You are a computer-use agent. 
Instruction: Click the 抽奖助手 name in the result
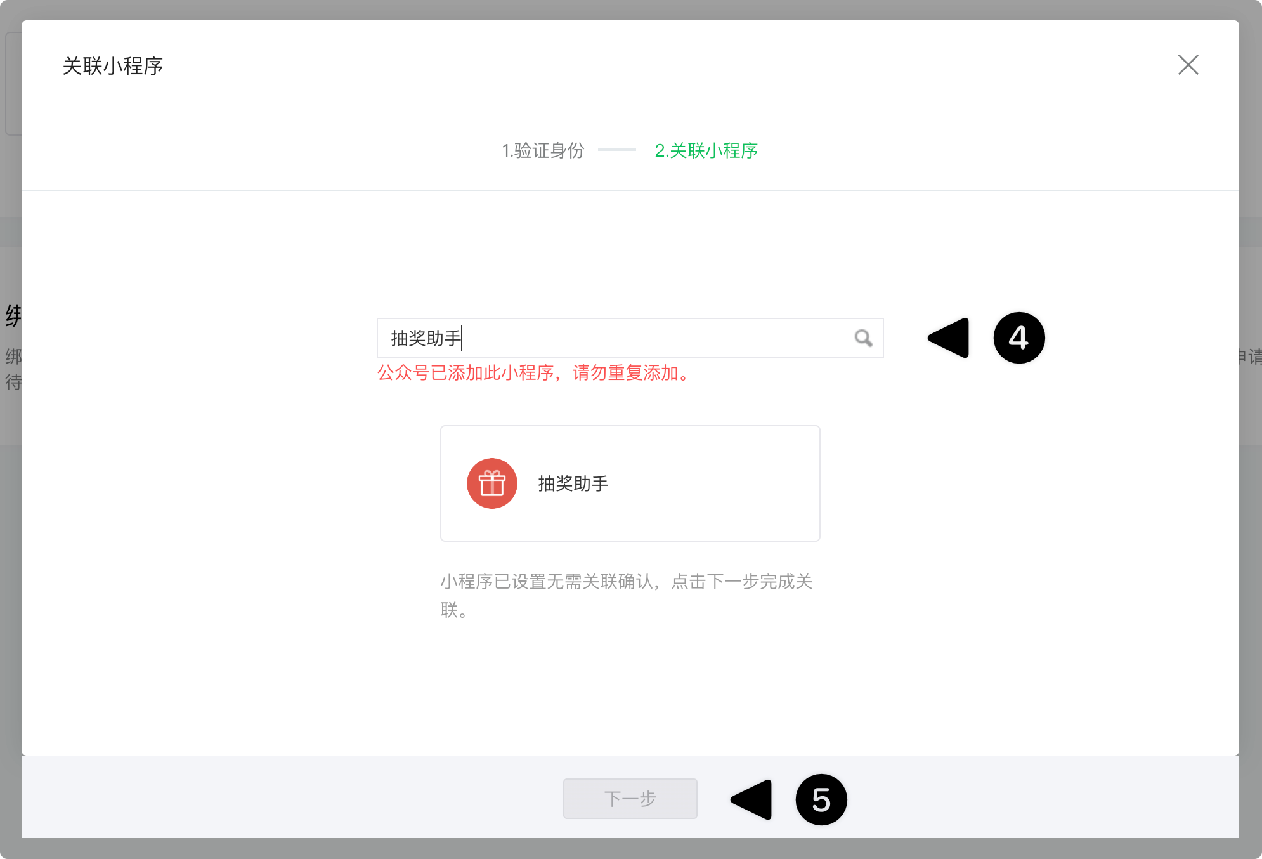(x=573, y=483)
